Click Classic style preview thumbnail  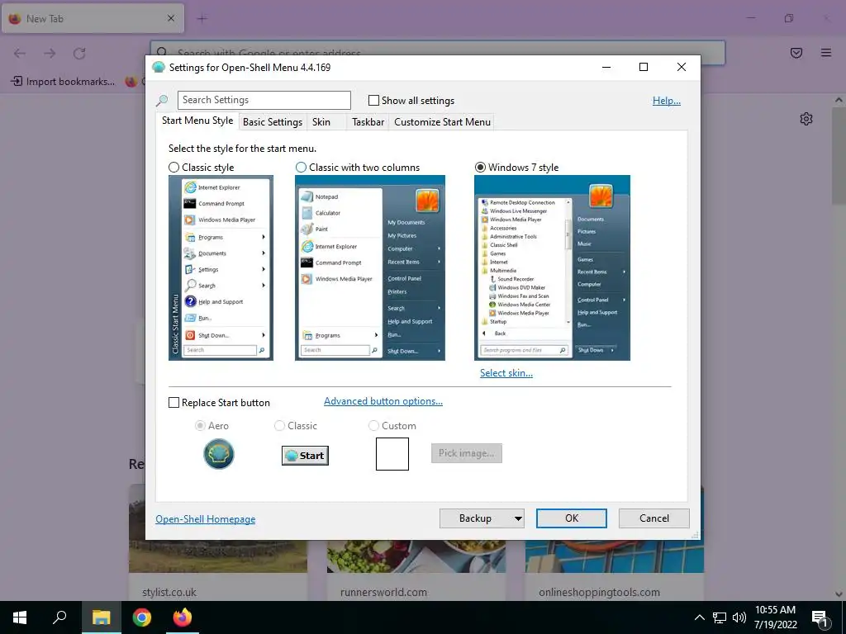click(x=221, y=268)
